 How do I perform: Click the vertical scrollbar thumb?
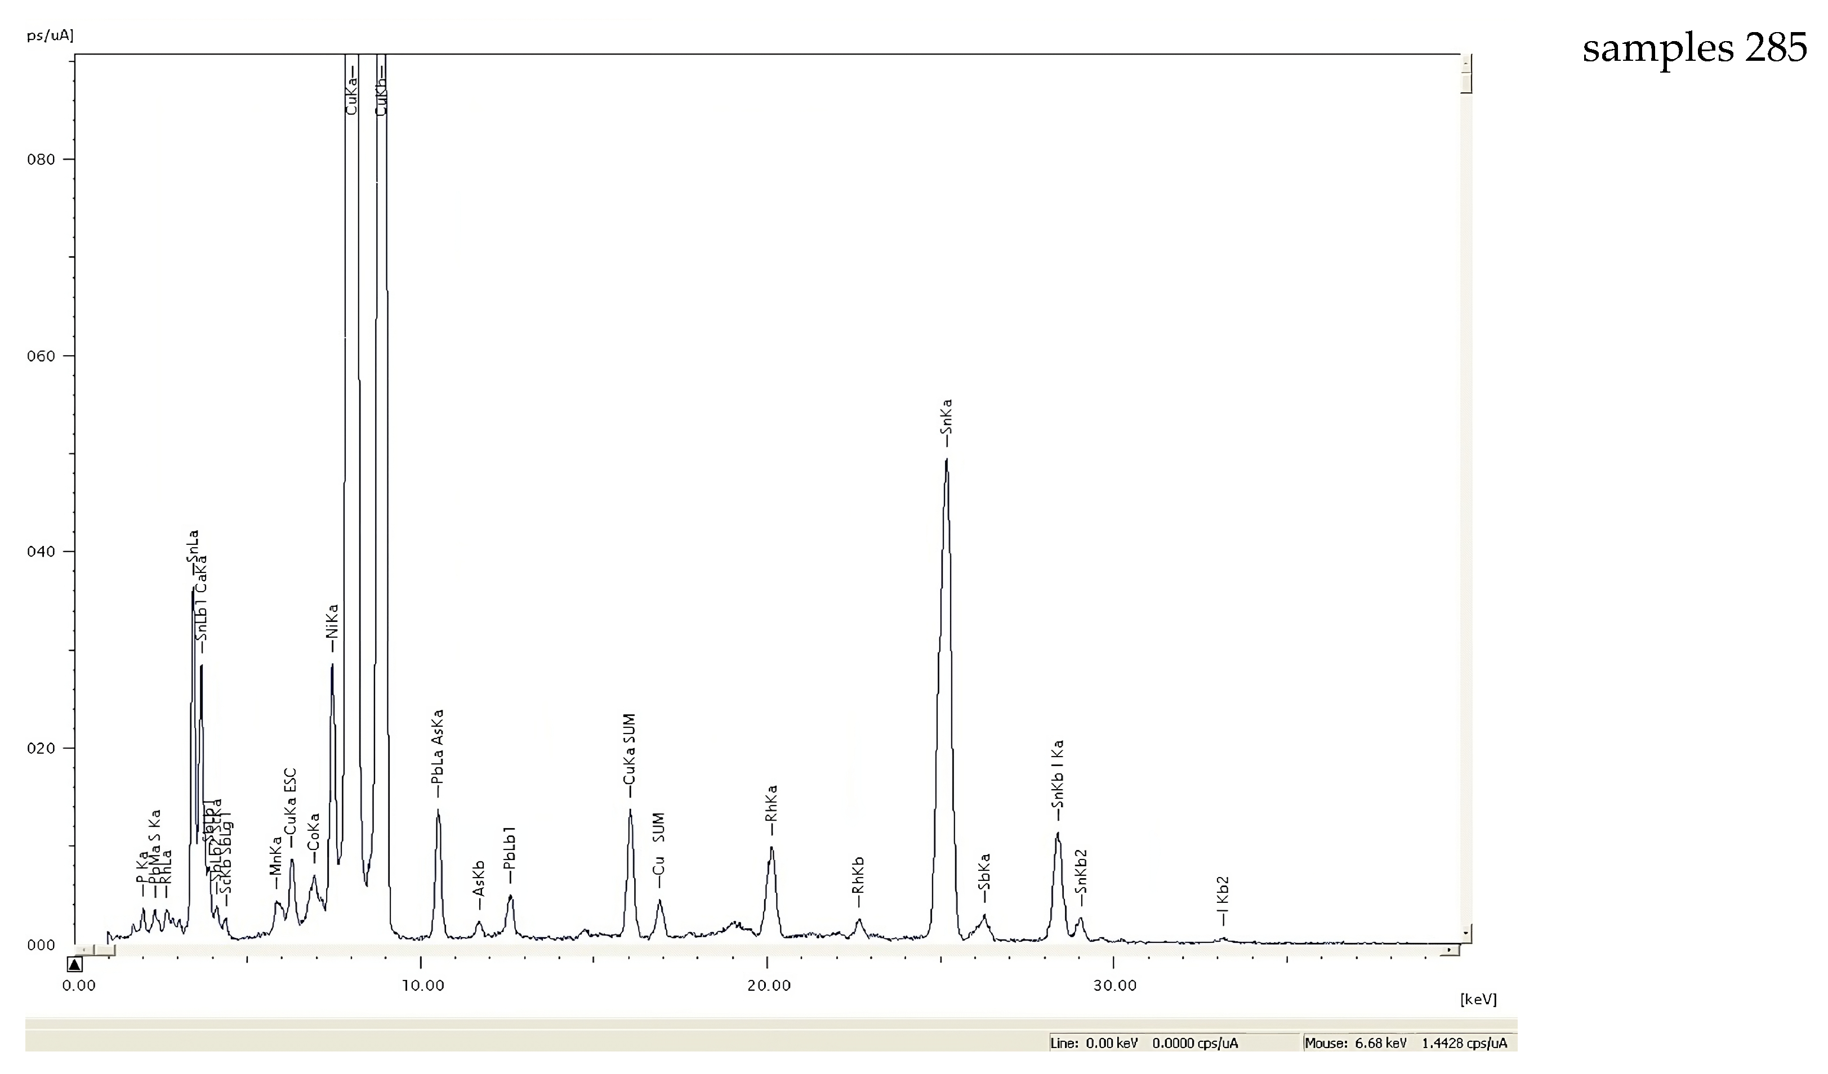click(1466, 83)
